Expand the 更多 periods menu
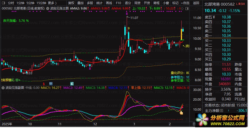The width and height of the screenshot is (249, 128). click(x=52, y=3)
